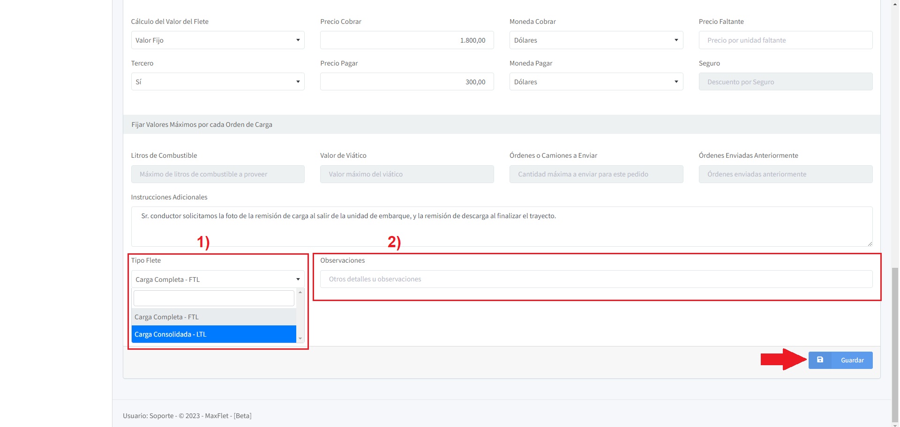Choose Carga Completa - FTL list option
Screen dimensions: 900x427
(214, 317)
